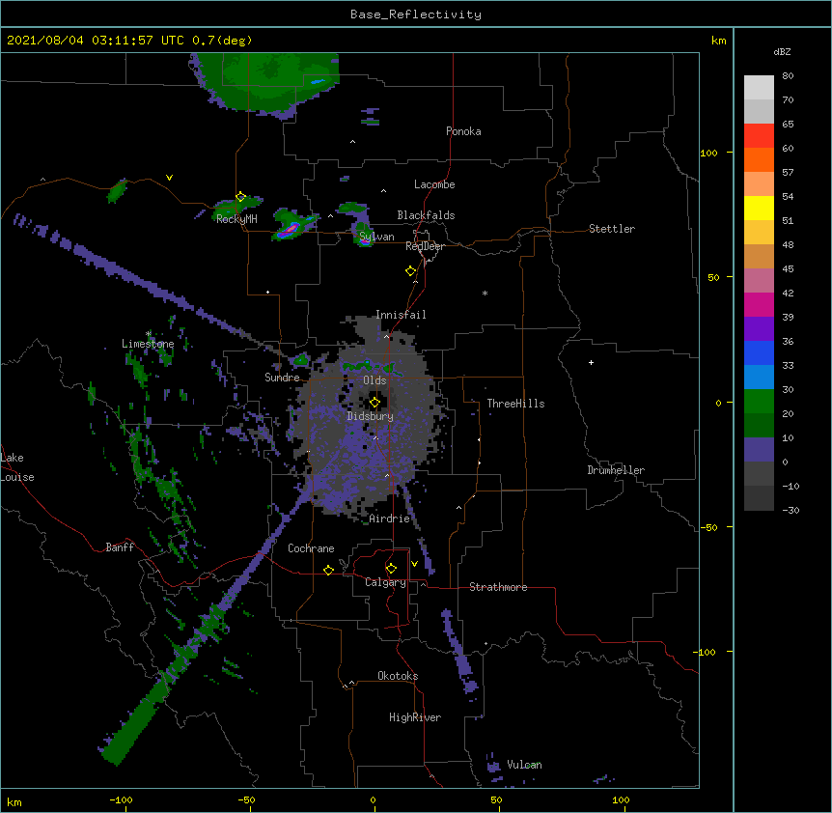Click the Base_Reflectivity title text
The image size is (832, 813).
pos(416,14)
